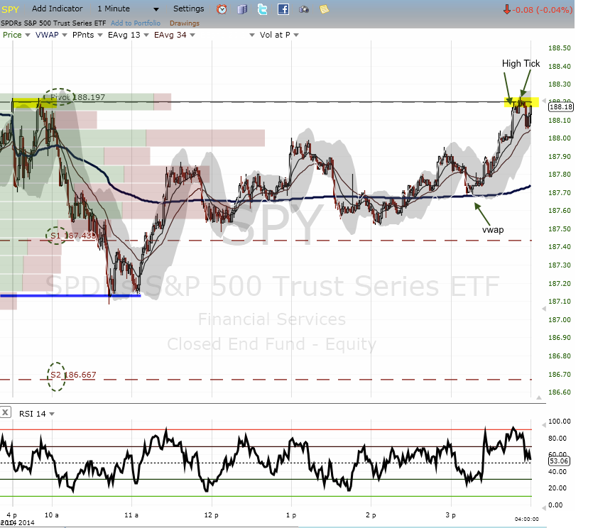This screenshot has width=593, height=528.
Task: Share the chart via the Twitter icon
Action: (x=263, y=9)
